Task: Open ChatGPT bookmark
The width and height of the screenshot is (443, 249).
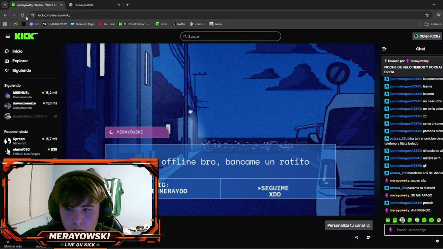Action: [x=198, y=24]
